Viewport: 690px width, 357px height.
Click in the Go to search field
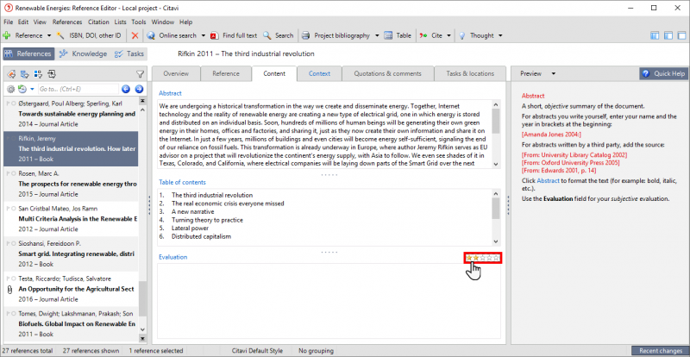(x=78, y=89)
